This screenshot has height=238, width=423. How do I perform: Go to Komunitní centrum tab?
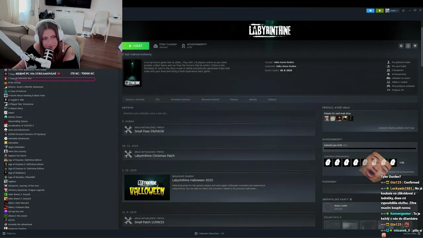(x=180, y=99)
